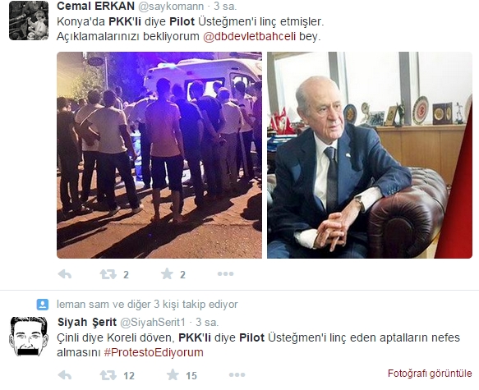Enlarge the ambulance crowd photo

click(159, 155)
